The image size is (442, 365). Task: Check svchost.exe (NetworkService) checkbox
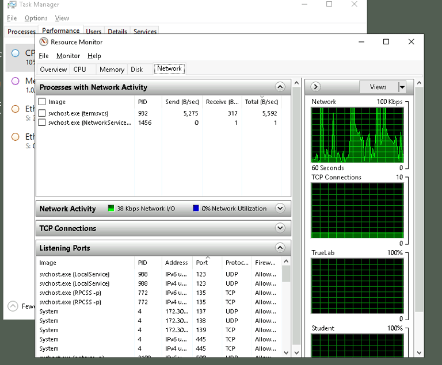click(x=42, y=122)
